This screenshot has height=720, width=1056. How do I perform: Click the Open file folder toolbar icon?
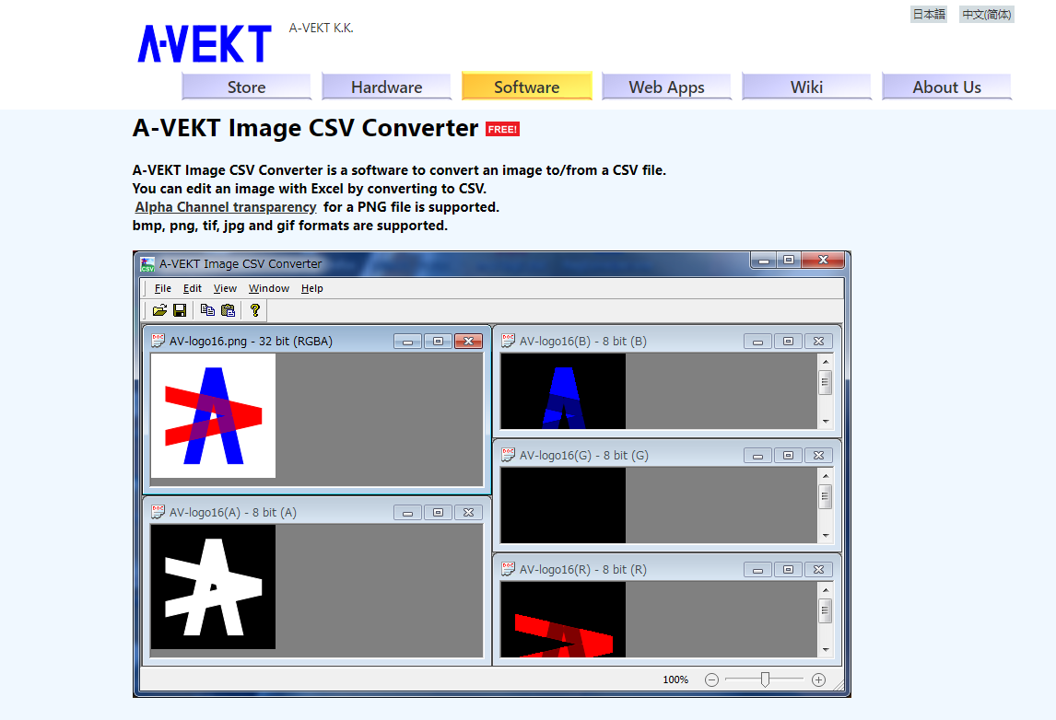pos(159,310)
